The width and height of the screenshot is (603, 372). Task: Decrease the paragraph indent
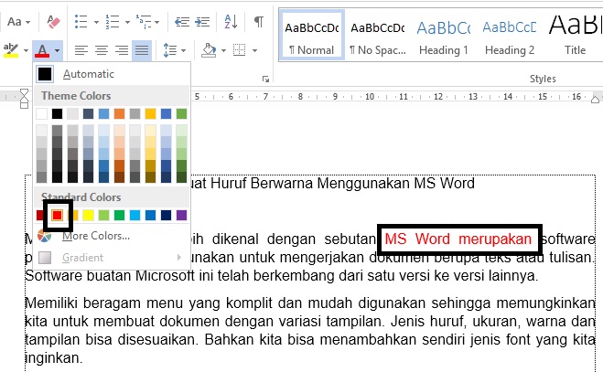[182, 22]
